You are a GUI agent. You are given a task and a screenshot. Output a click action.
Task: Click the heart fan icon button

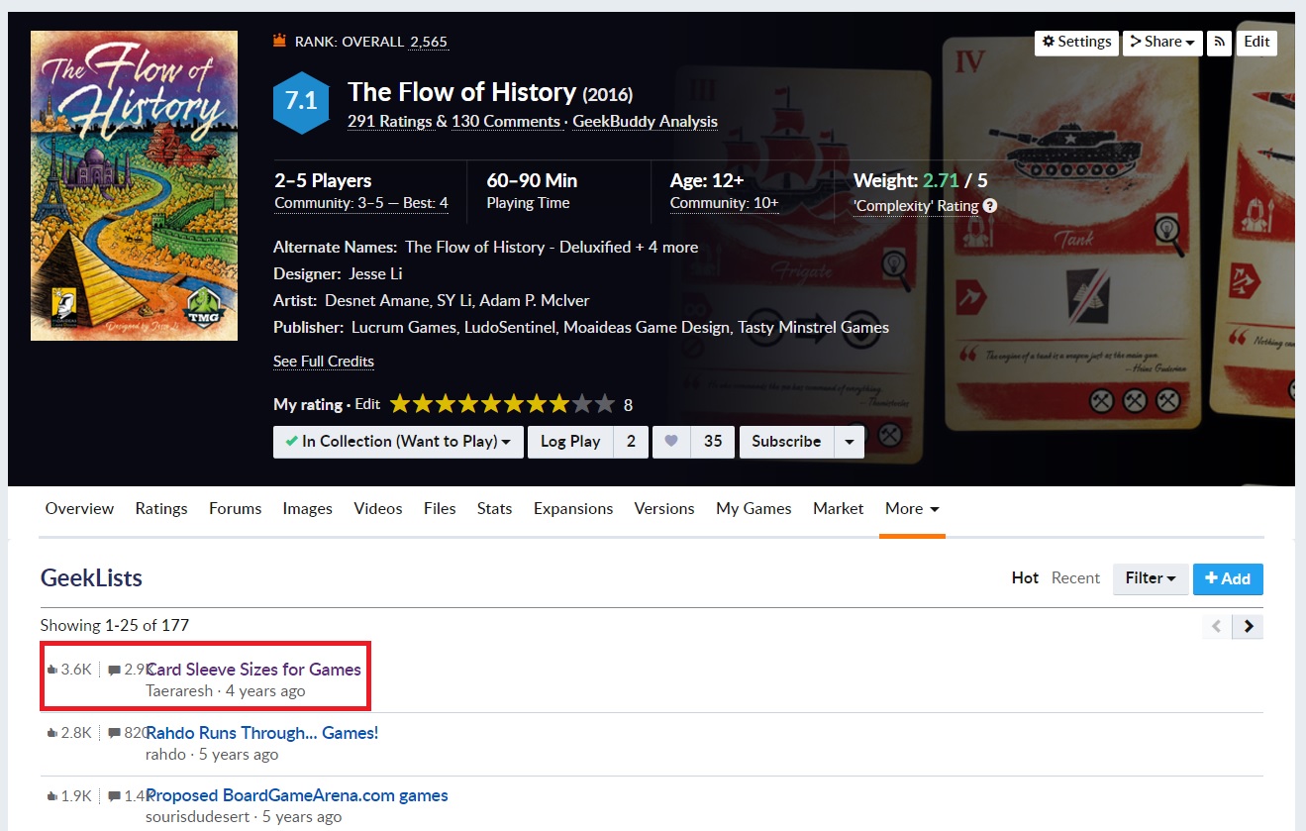pyautogui.click(x=671, y=442)
